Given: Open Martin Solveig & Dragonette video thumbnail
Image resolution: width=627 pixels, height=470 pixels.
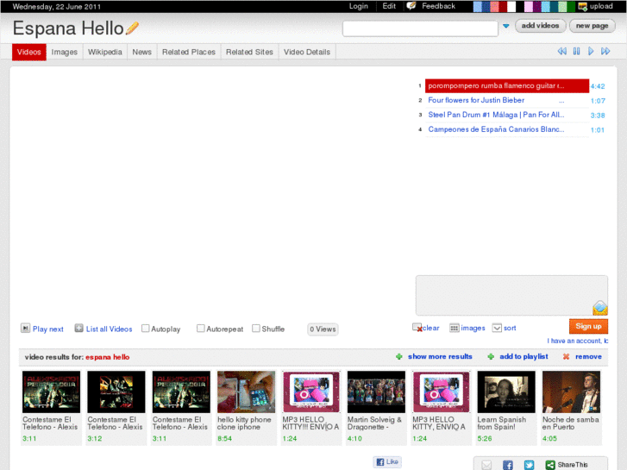Looking at the screenshot, I should [x=376, y=392].
